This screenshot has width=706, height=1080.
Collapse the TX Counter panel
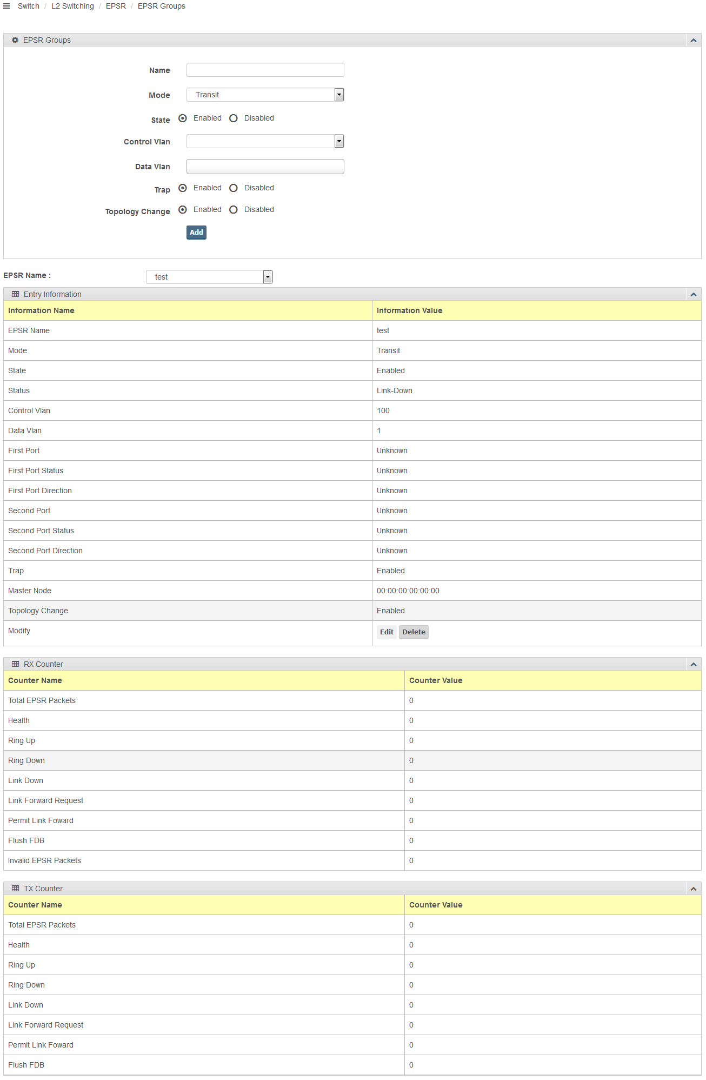(x=694, y=889)
